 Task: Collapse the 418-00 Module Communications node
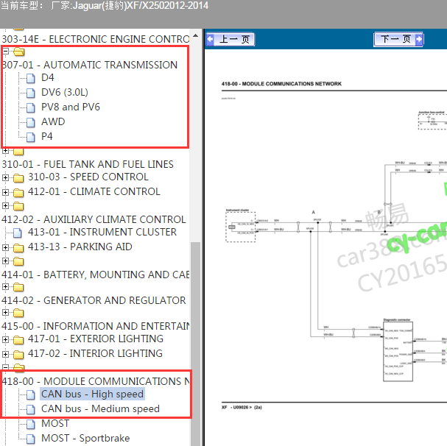5,367
